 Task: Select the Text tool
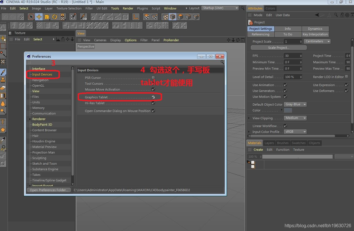[x=3, y=122]
